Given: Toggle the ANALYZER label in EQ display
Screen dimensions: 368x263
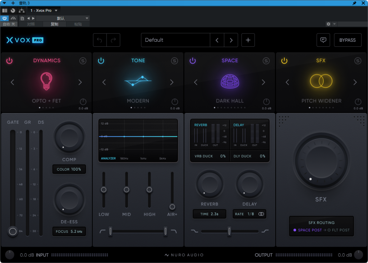Looking at the screenshot, I should click(108, 158).
